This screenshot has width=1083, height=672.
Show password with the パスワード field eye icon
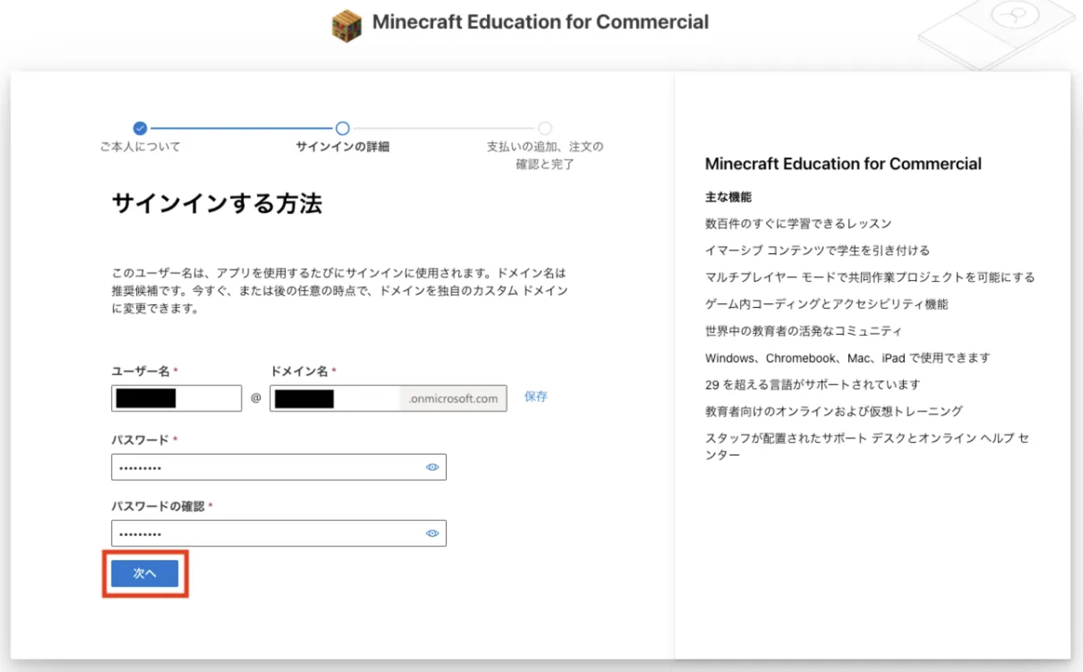(x=432, y=467)
